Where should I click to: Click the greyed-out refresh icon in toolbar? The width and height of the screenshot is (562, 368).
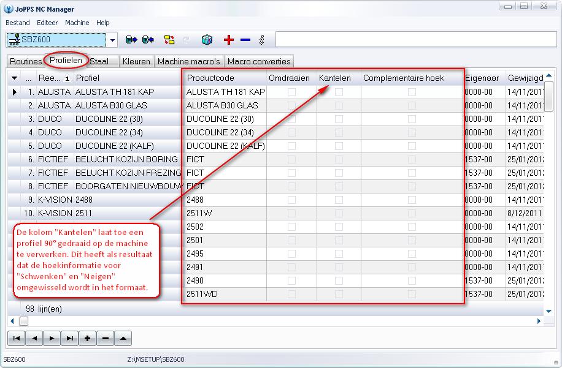tap(186, 40)
